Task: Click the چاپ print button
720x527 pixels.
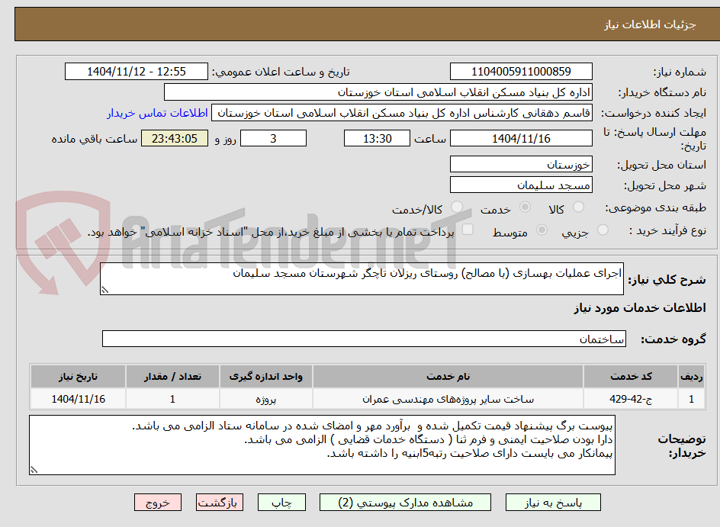Action: click(281, 503)
